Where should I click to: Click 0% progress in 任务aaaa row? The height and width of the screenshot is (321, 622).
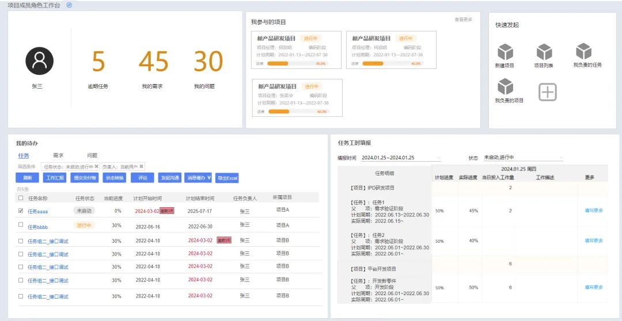118,211
